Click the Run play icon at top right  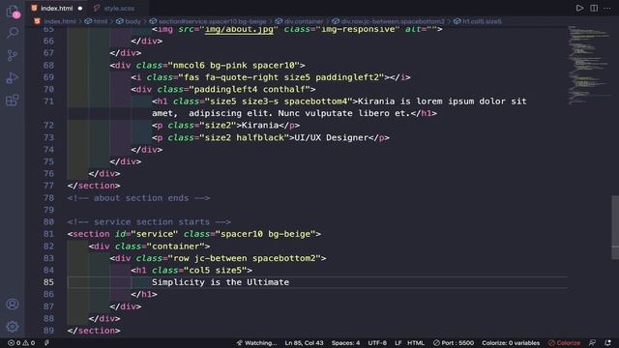pyautogui.click(x=579, y=8)
